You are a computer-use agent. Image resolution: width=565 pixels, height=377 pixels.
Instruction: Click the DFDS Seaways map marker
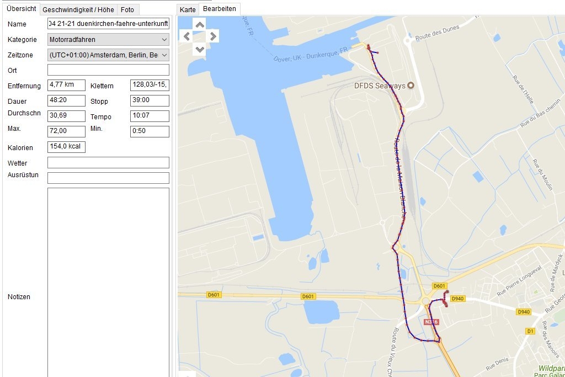[410, 86]
